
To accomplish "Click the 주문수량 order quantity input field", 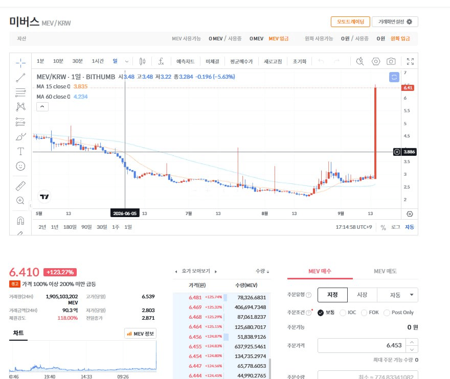I will 368,375.
